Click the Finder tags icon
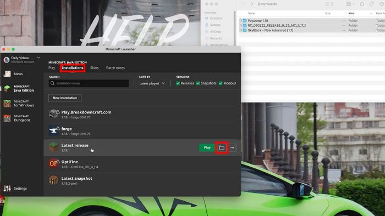The image size is (385, 216). coord(372,4)
